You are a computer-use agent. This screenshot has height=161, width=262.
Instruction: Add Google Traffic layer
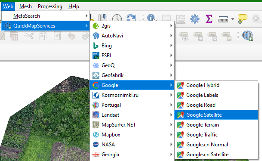216,135
